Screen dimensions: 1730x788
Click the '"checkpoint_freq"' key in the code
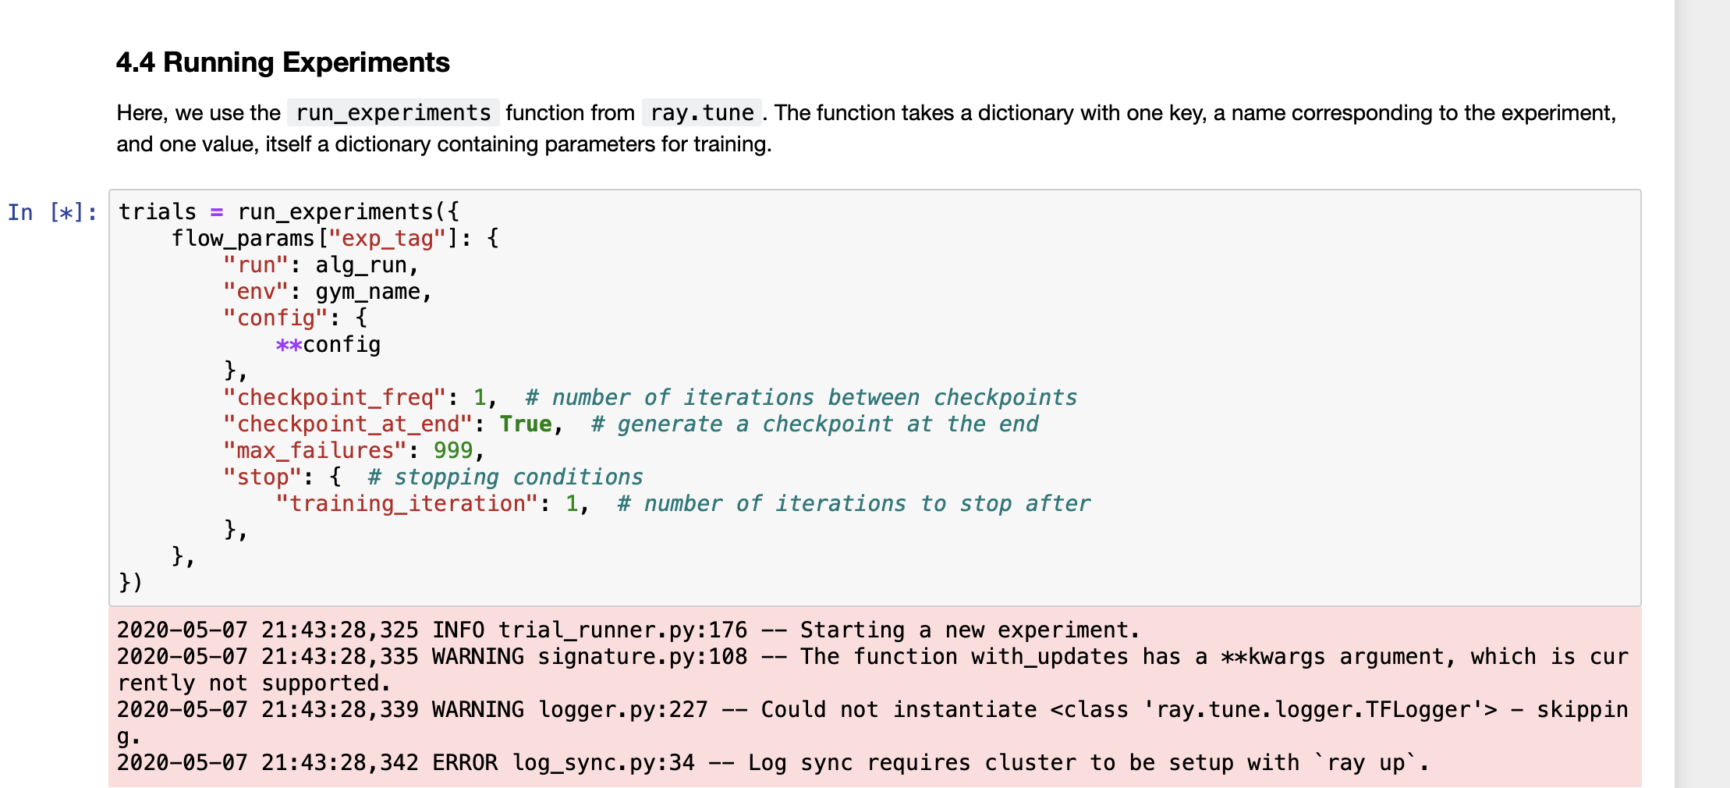(335, 398)
